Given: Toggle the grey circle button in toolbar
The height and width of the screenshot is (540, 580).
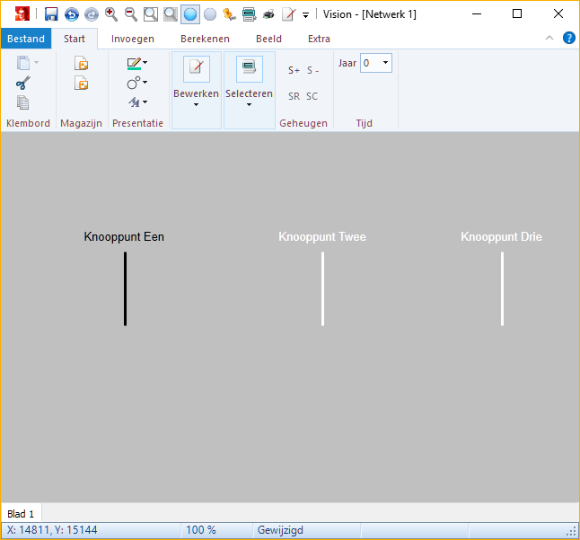Looking at the screenshot, I should 210,14.
